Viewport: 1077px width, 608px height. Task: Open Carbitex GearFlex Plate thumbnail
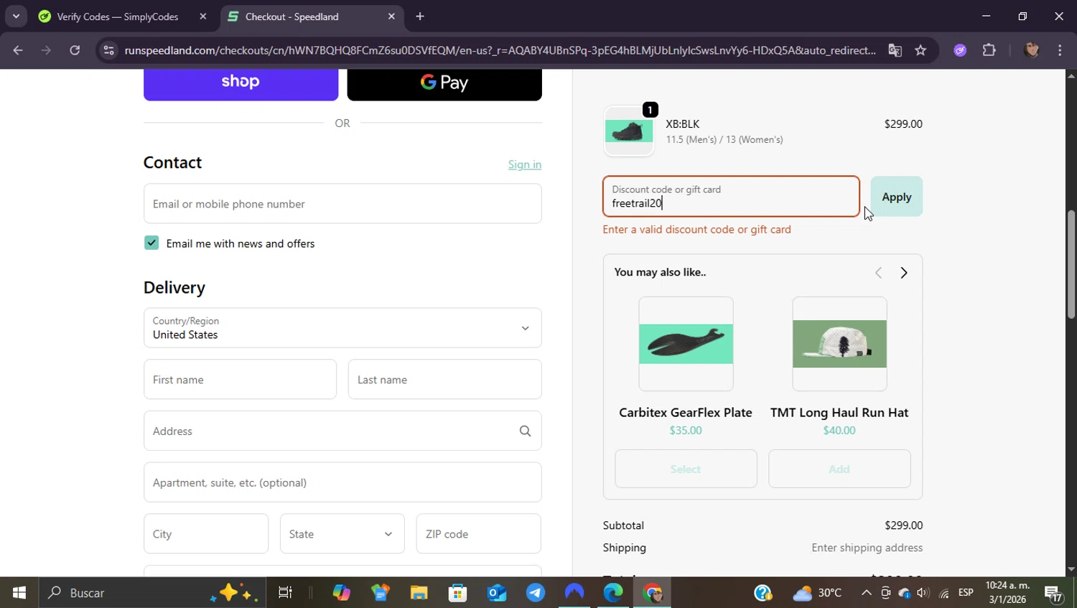pyautogui.click(x=686, y=344)
